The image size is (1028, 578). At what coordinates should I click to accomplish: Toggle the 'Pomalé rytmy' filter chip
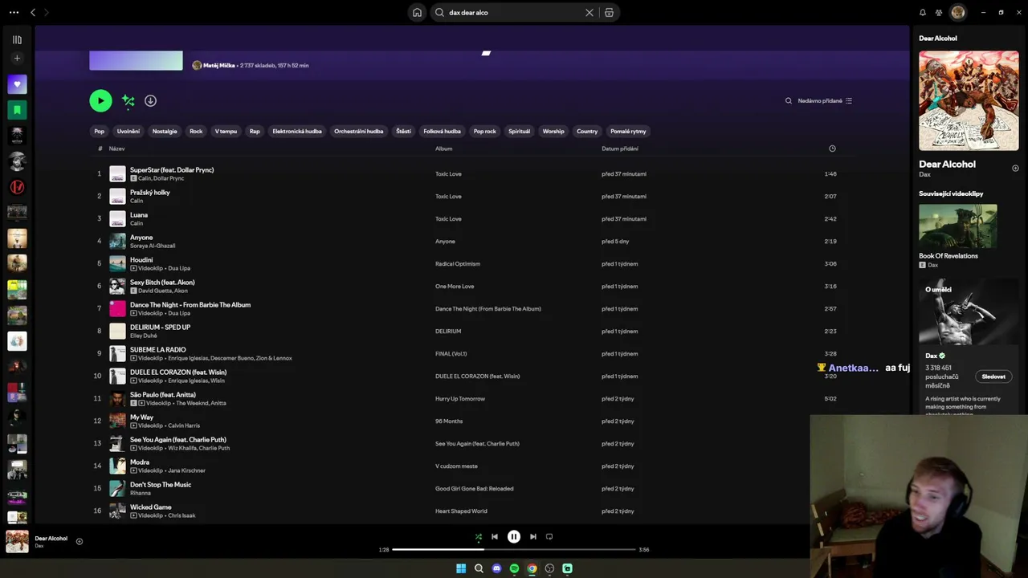[x=628, y=131]
